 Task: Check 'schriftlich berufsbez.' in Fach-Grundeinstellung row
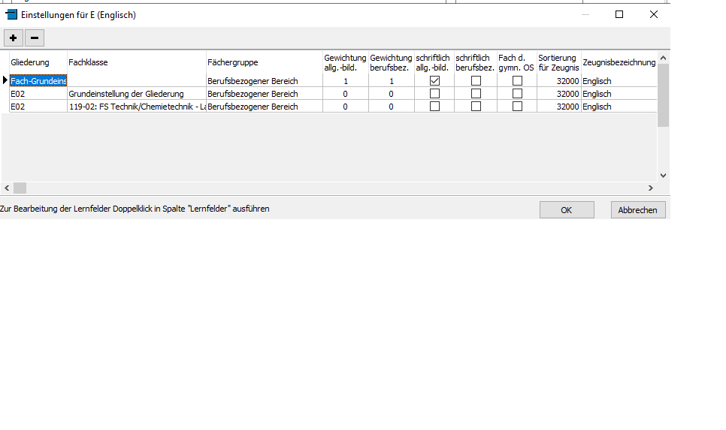point(476,80)
